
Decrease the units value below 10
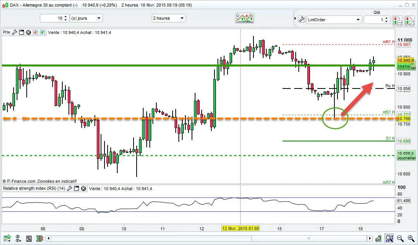coord(65,20)
